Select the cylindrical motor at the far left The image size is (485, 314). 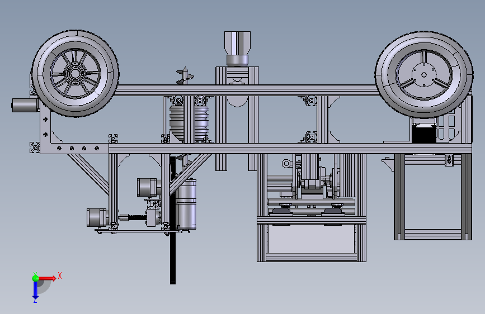point(25,105)
